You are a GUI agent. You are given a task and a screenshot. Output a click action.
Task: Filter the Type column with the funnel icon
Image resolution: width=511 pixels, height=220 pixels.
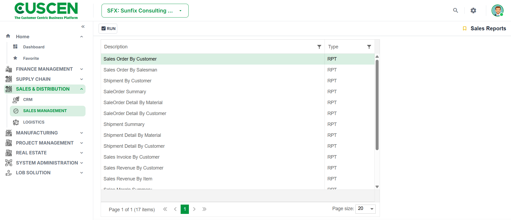(x=369, y=47)
